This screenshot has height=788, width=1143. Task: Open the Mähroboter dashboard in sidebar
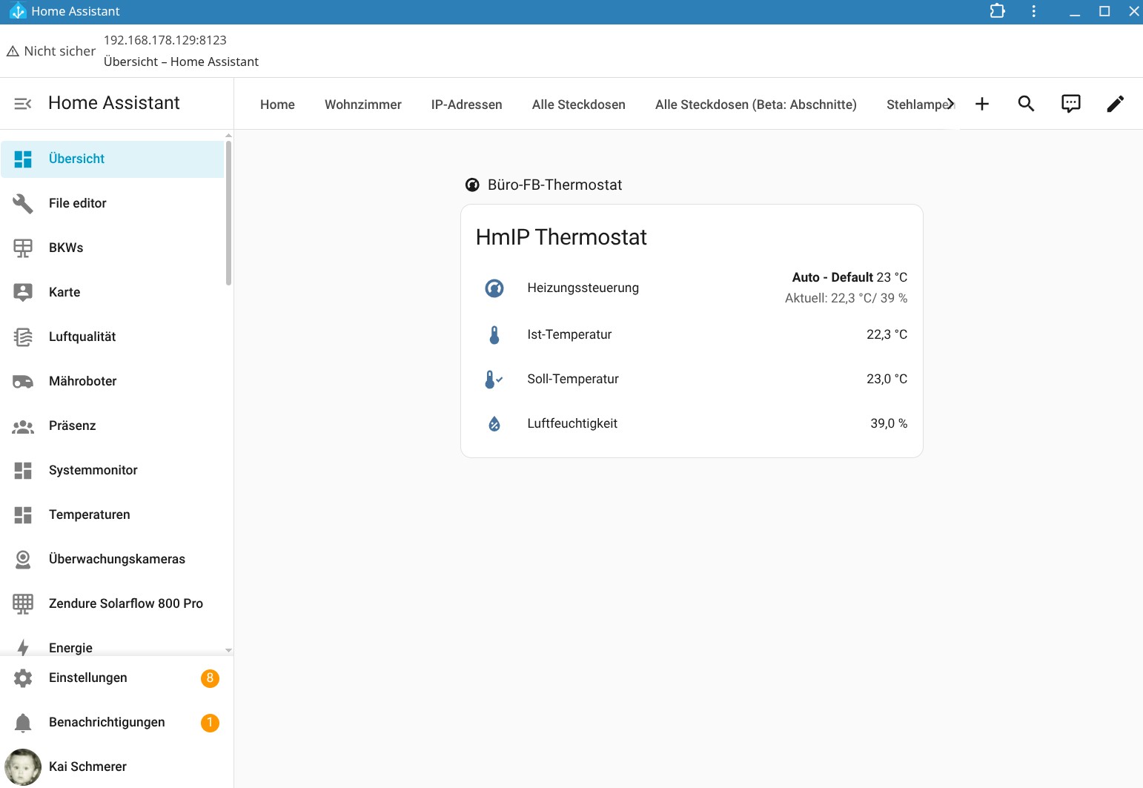click(x=82, y=381)
